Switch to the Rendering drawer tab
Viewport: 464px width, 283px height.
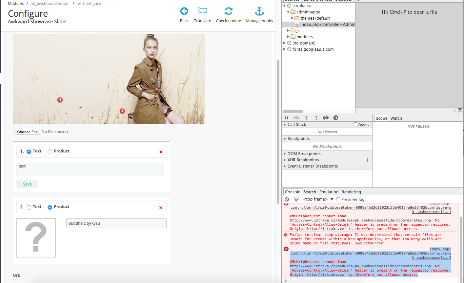click(351, 192)
